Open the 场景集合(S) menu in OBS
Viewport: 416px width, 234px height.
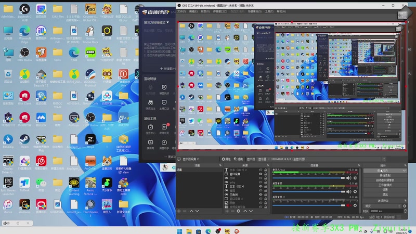coord(255,11)
